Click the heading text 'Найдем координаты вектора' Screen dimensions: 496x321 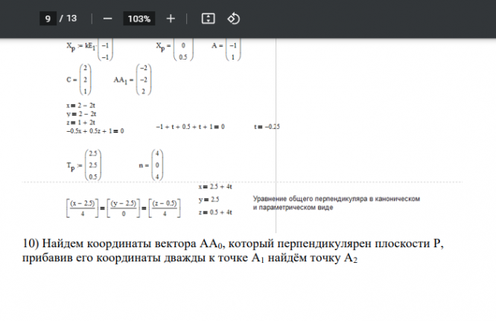(119, 244)
